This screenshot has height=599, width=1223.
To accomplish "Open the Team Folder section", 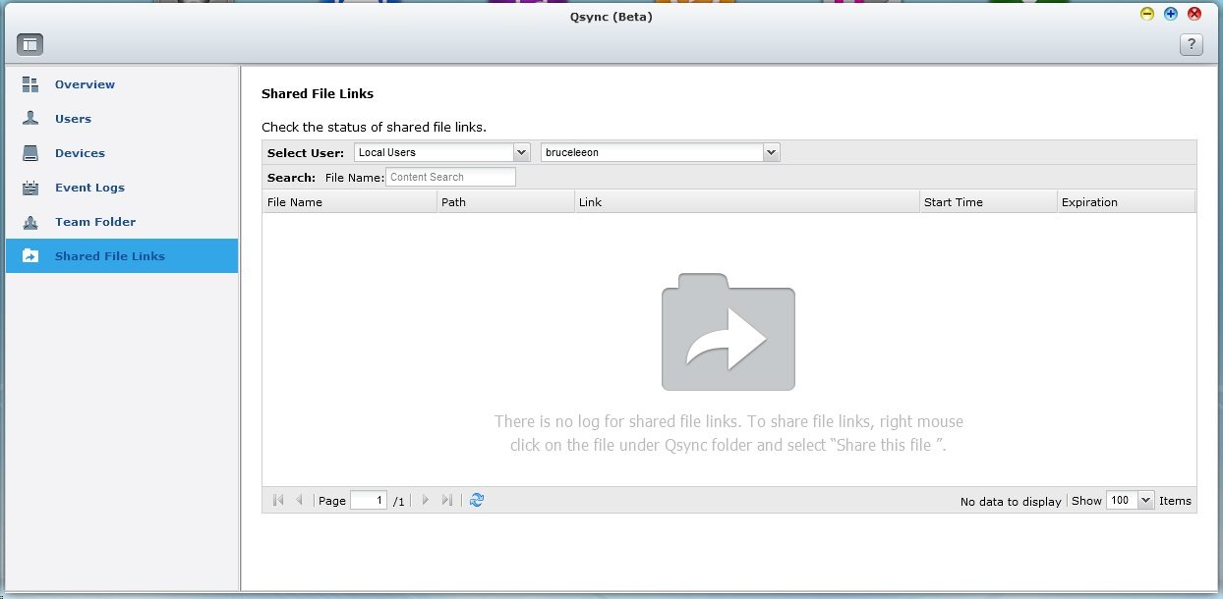I will click(122, 222).
